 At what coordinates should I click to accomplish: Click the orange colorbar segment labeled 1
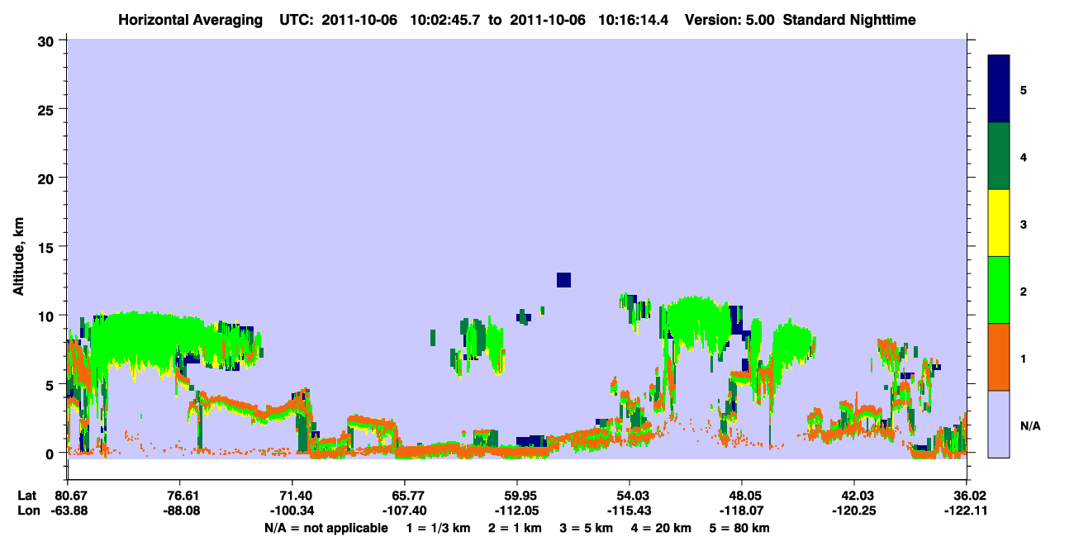pos(999,357)
